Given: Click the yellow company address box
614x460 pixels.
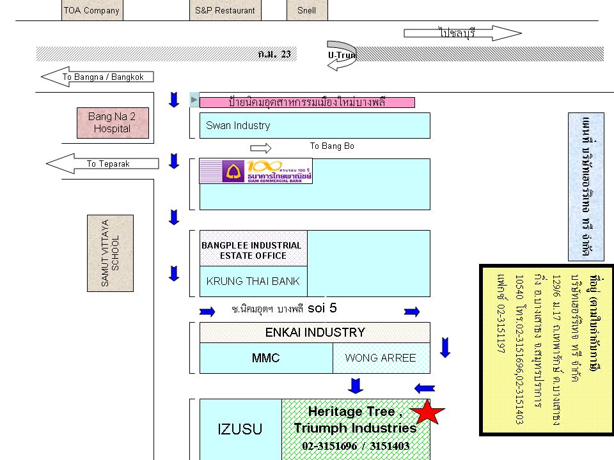Looking at the screenshot, I should click(x=547, y=350).
